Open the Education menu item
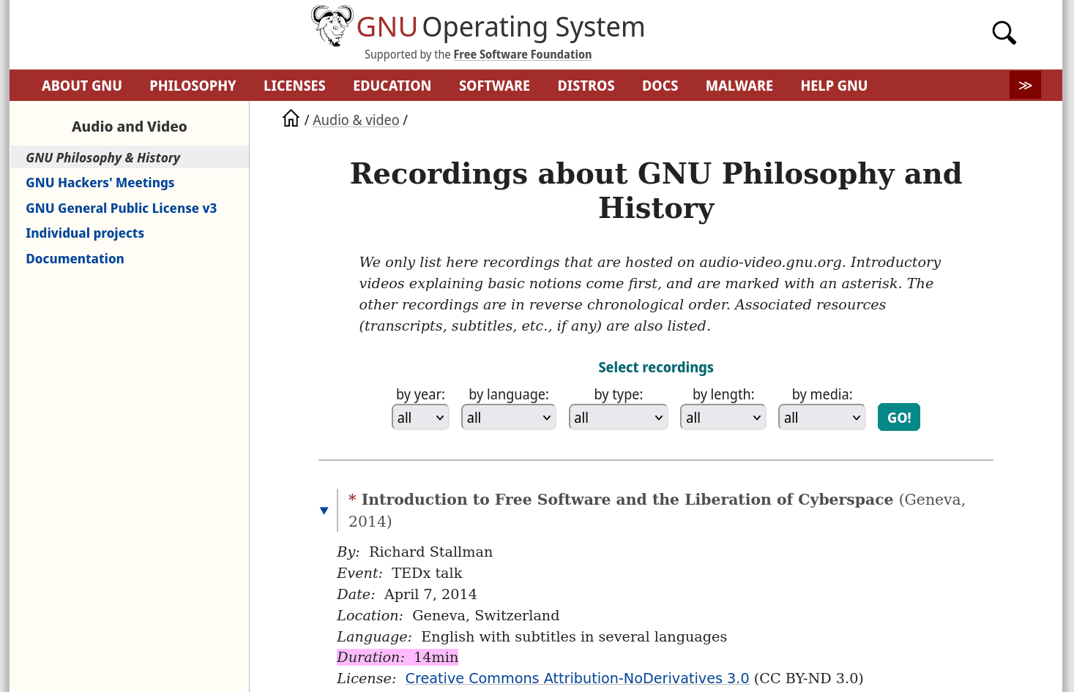 click(x=392, y=86)
